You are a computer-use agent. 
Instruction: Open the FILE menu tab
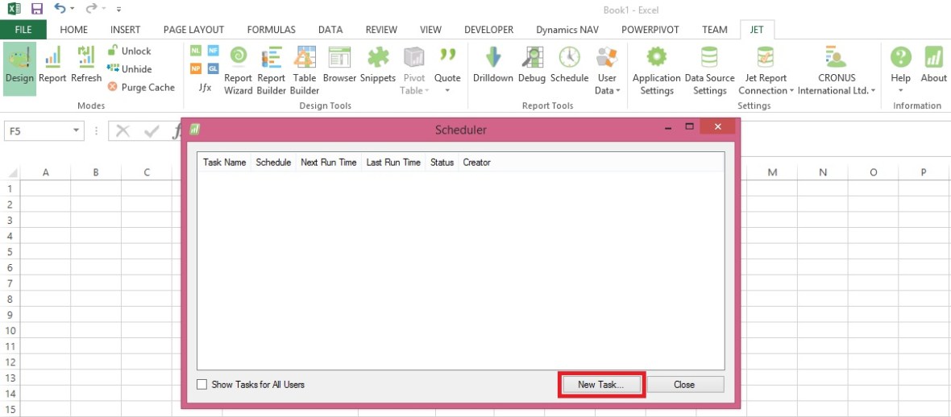pyautogui.click(x=23, y=30)
